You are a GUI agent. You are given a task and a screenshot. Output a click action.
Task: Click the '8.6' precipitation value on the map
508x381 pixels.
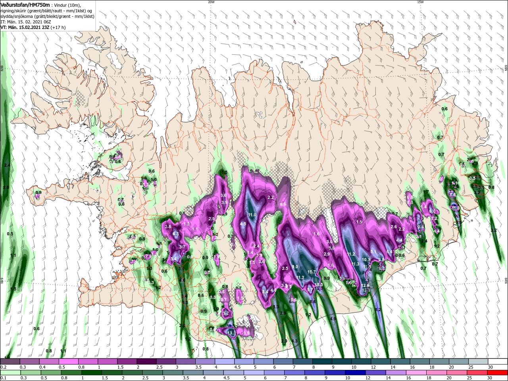pyautogui.click(x=313, y=302)
